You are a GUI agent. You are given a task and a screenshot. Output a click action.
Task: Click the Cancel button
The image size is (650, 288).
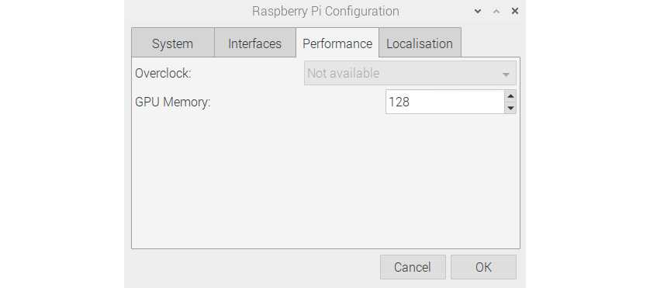(x=413, y=267)
